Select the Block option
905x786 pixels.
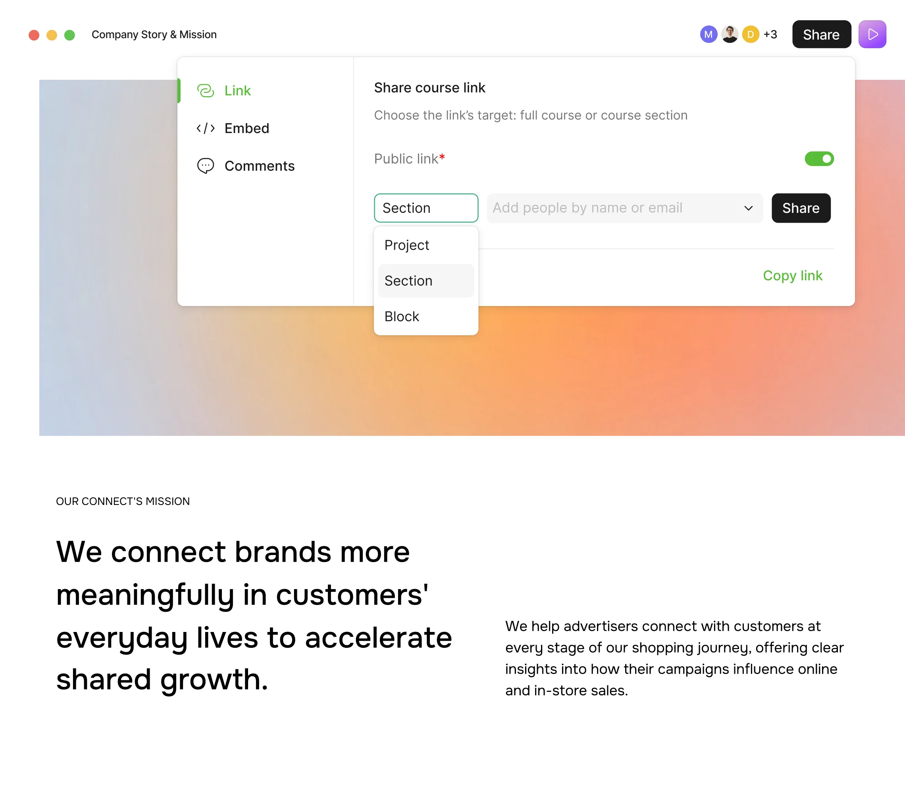(402, 317)
